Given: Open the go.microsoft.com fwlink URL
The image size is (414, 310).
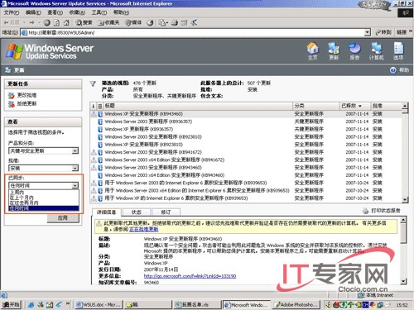Looking at the screenshot, I should coord(190,276).
